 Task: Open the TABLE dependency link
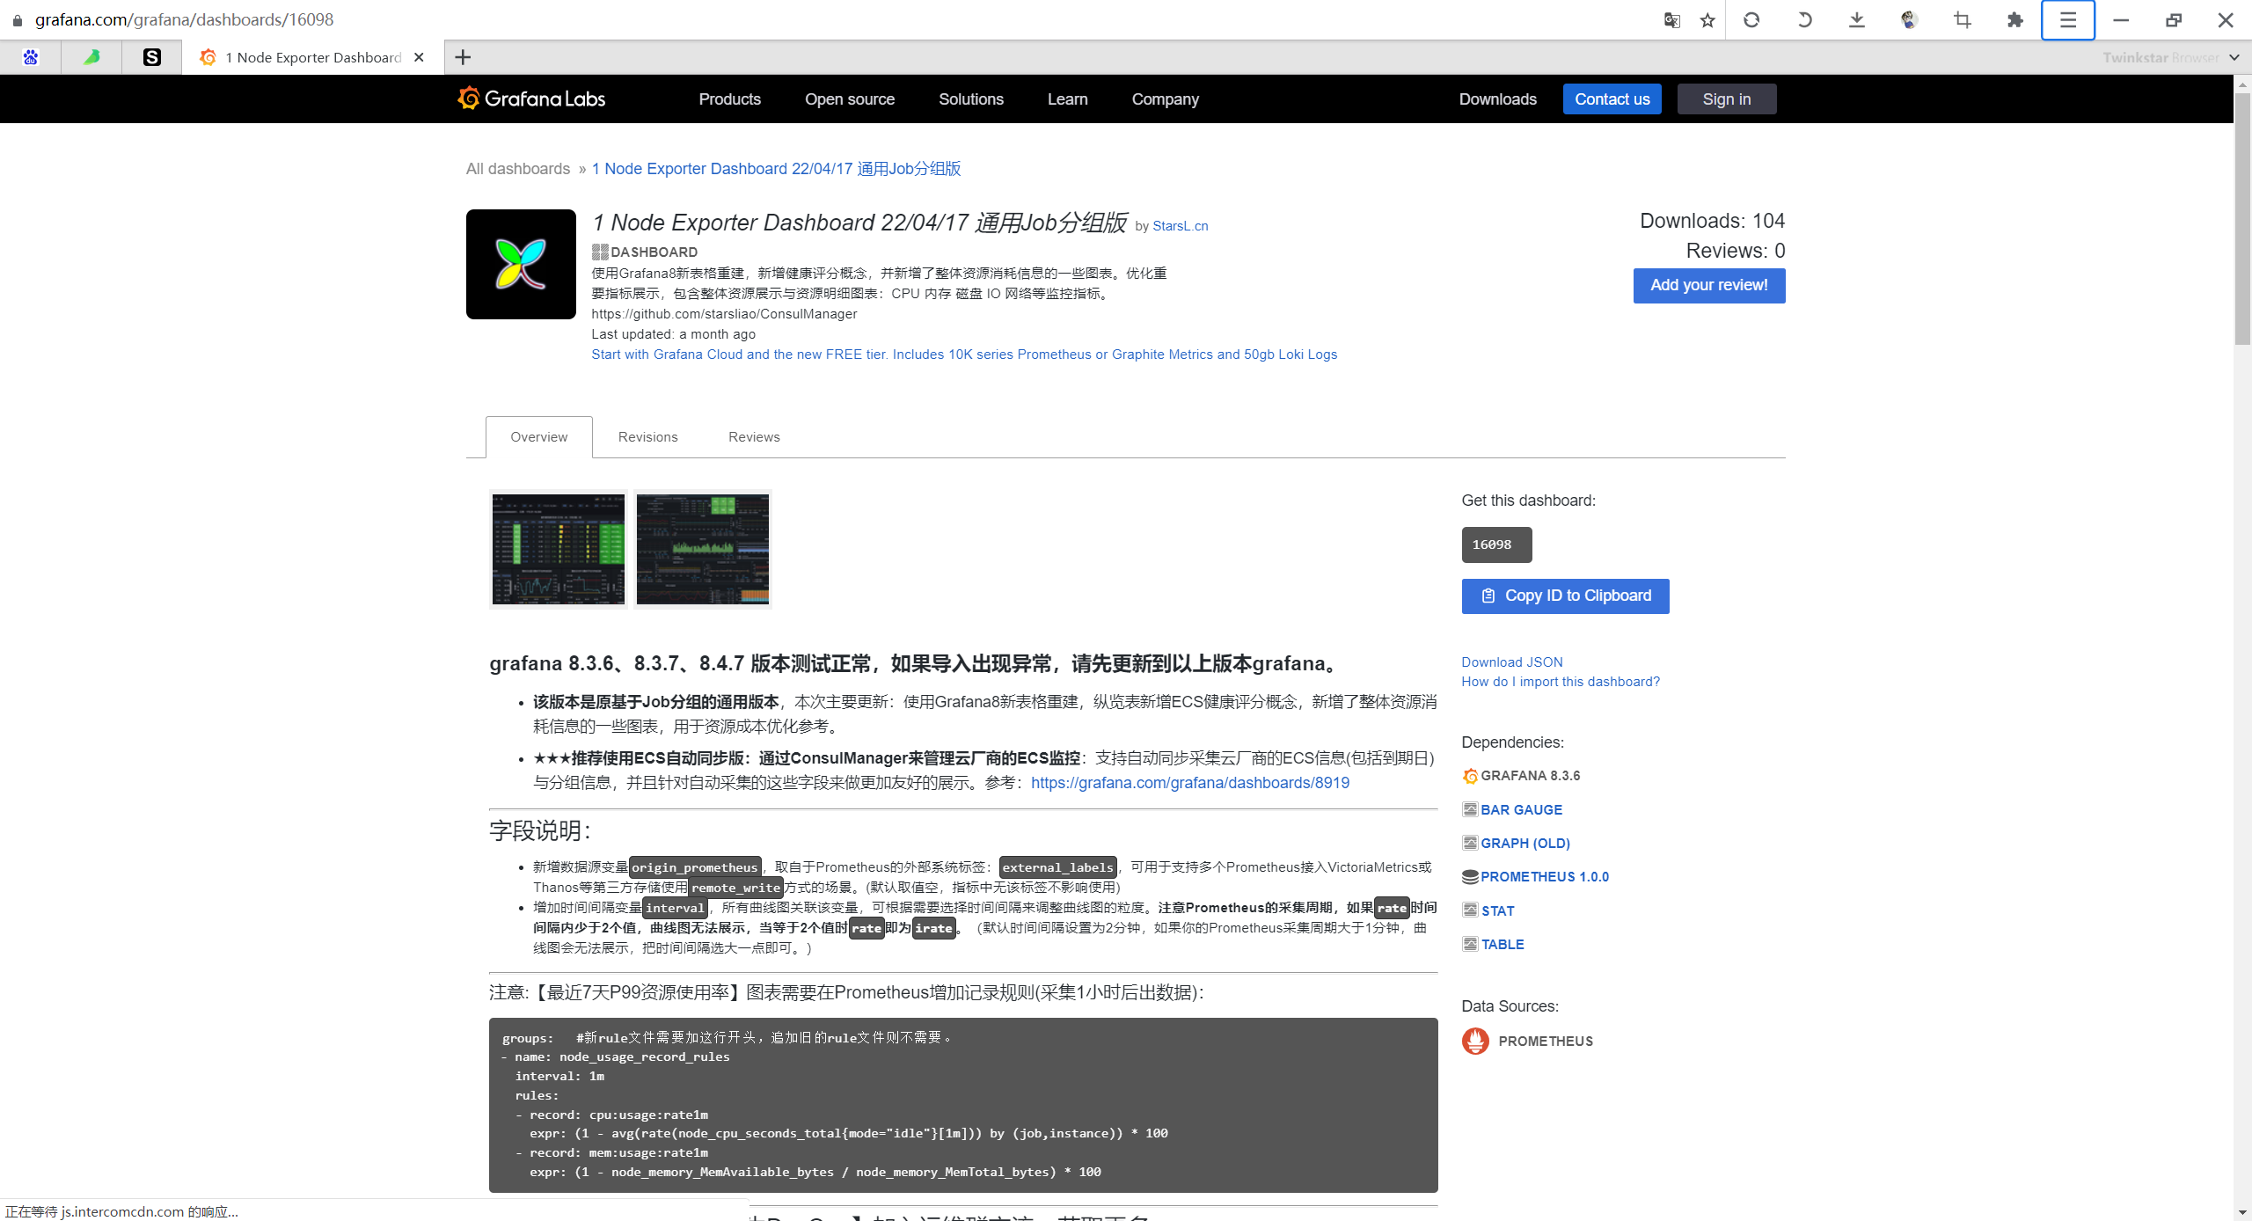coord(1503,945)
